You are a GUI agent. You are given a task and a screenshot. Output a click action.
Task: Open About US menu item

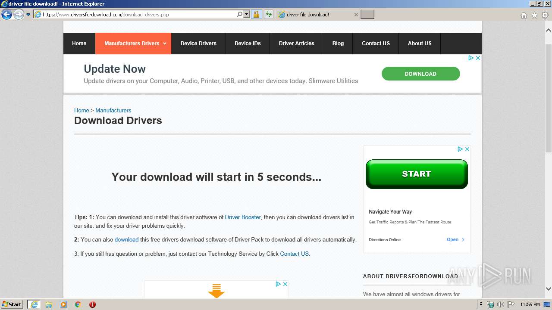420,43
